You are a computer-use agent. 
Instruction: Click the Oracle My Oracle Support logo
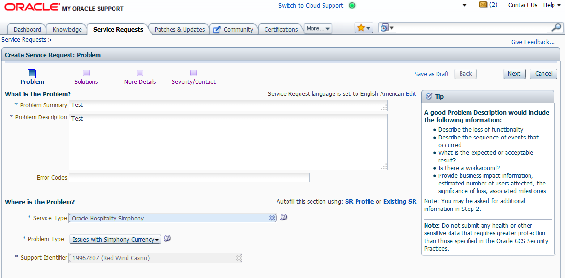(64, 8)
